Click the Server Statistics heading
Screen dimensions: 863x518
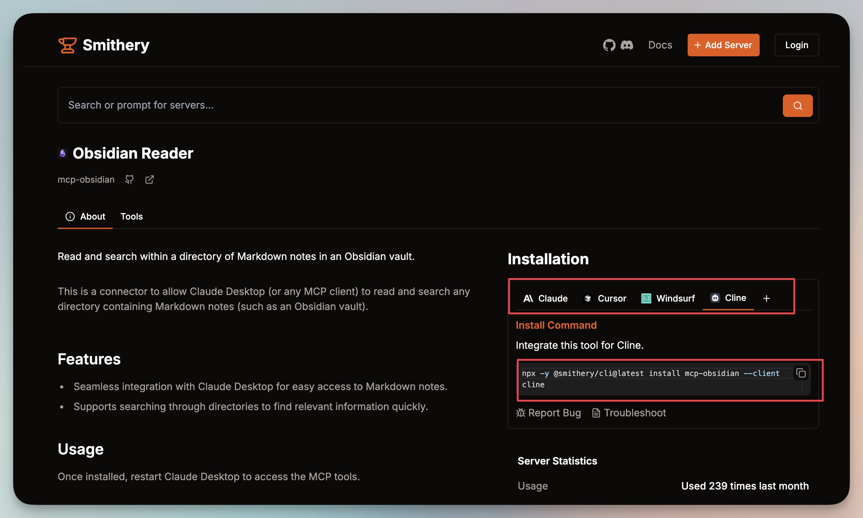[x=557, y=461]
